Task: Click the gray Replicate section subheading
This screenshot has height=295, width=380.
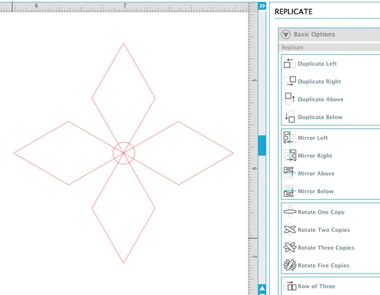Action: pyautogui.click(x=293, y=48)
